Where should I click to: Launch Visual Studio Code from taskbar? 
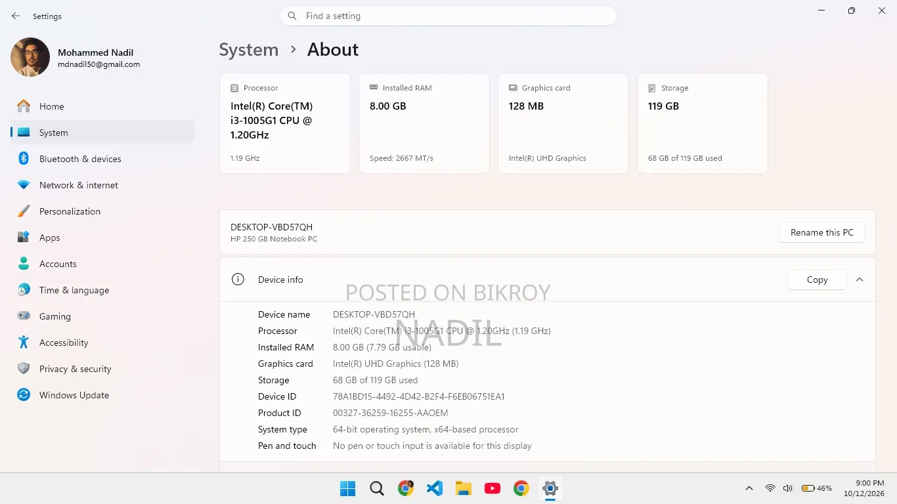(x=434, y=488)
